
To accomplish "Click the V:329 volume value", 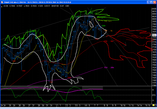I will coord(40,6).
